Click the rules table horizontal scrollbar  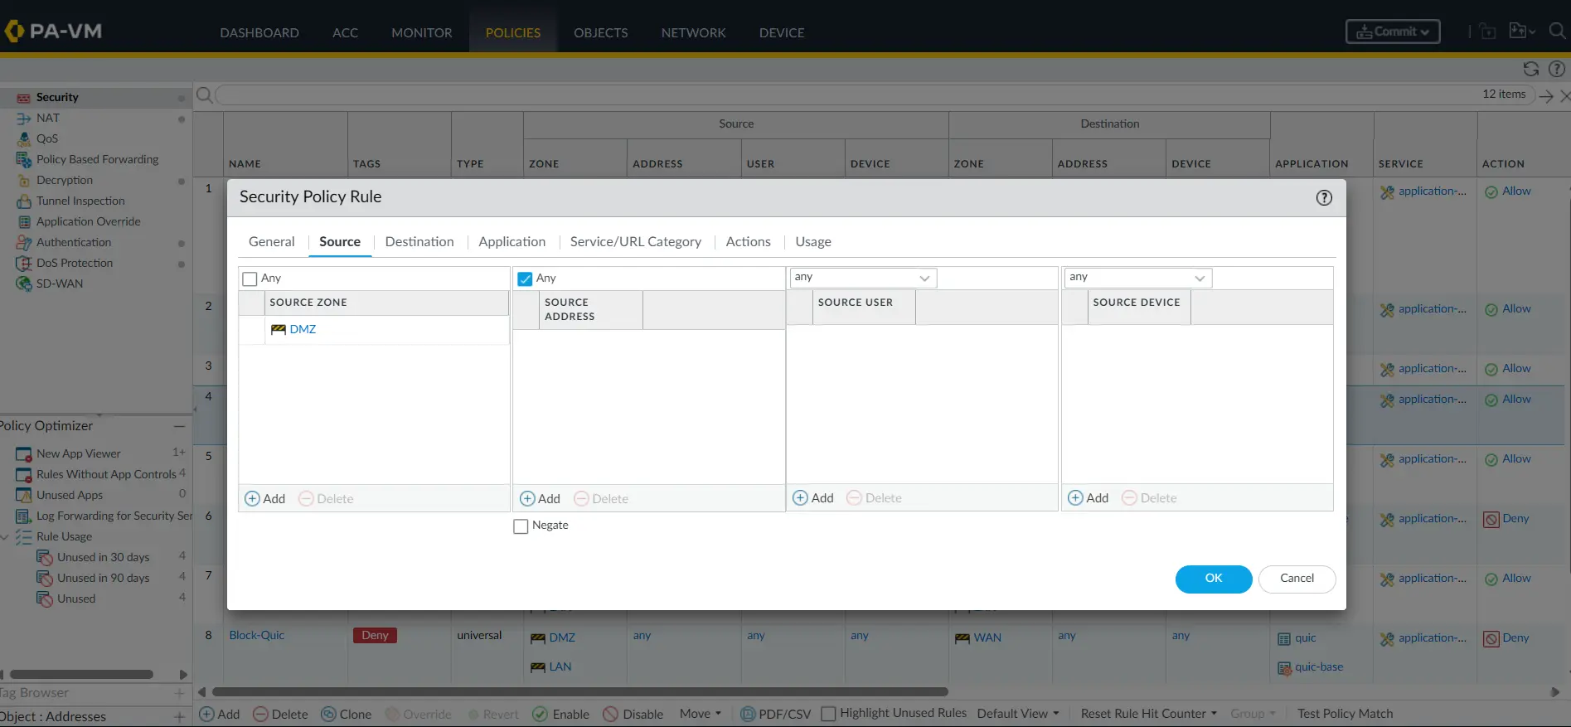click(x=579, y=691)
